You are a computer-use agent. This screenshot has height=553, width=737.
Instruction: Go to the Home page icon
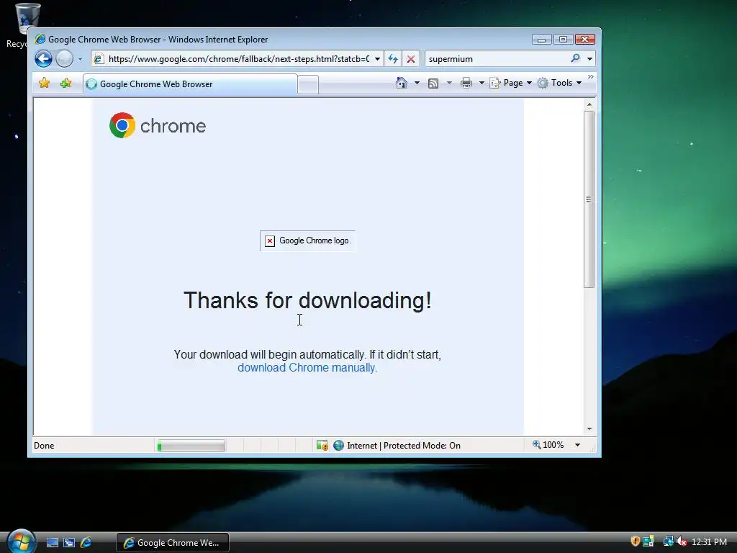401,83
